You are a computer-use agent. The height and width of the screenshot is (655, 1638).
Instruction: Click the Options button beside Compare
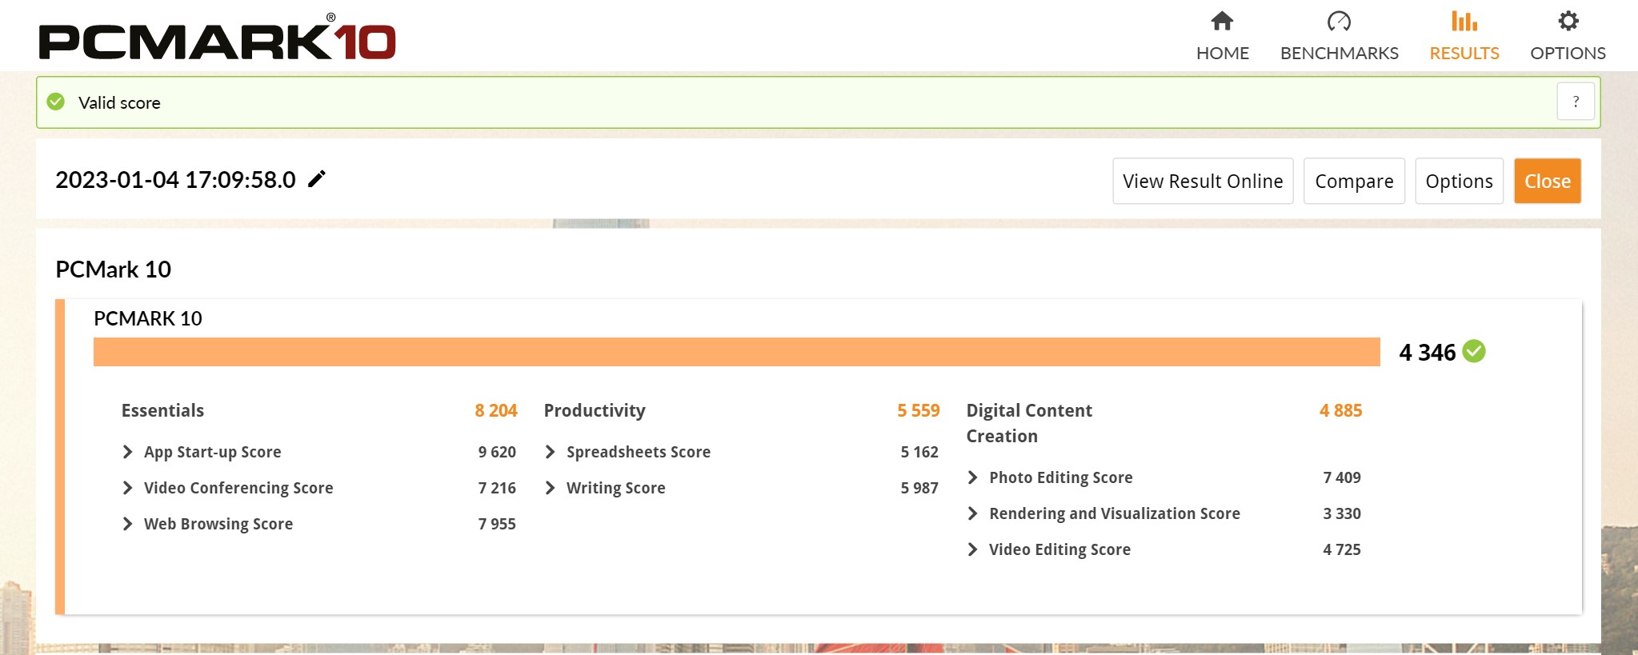tap(1459, 181)
